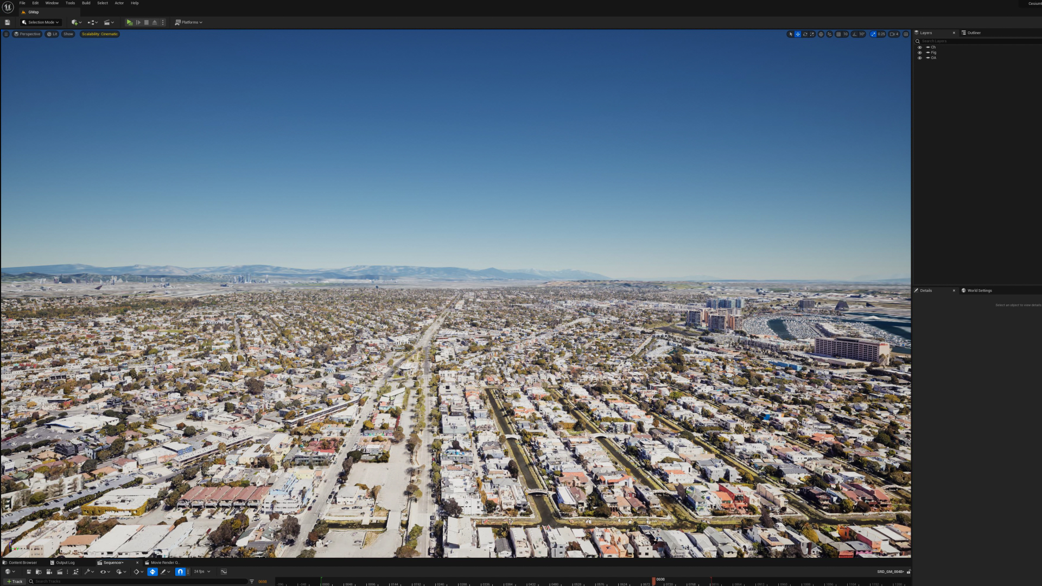
Task: Click the surface snapping icon
Action: pos(829,34)
